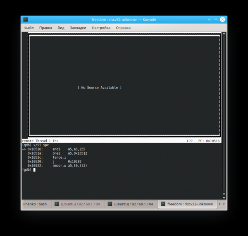The image size is (248, 236).
Task: Click the Konsole icon in the title bar
Action: coord(25,19)
